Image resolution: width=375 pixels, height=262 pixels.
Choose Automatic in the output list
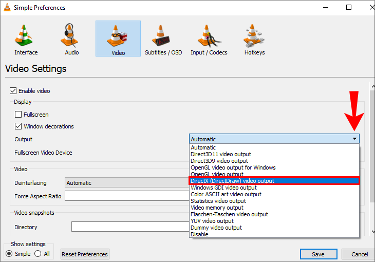[x=274, y=147]
